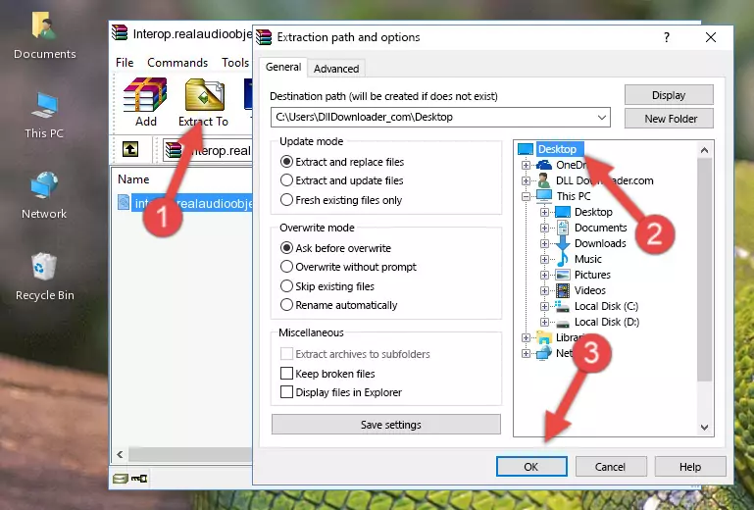Open the Commands menu in WinRAR

coord(177,63)
